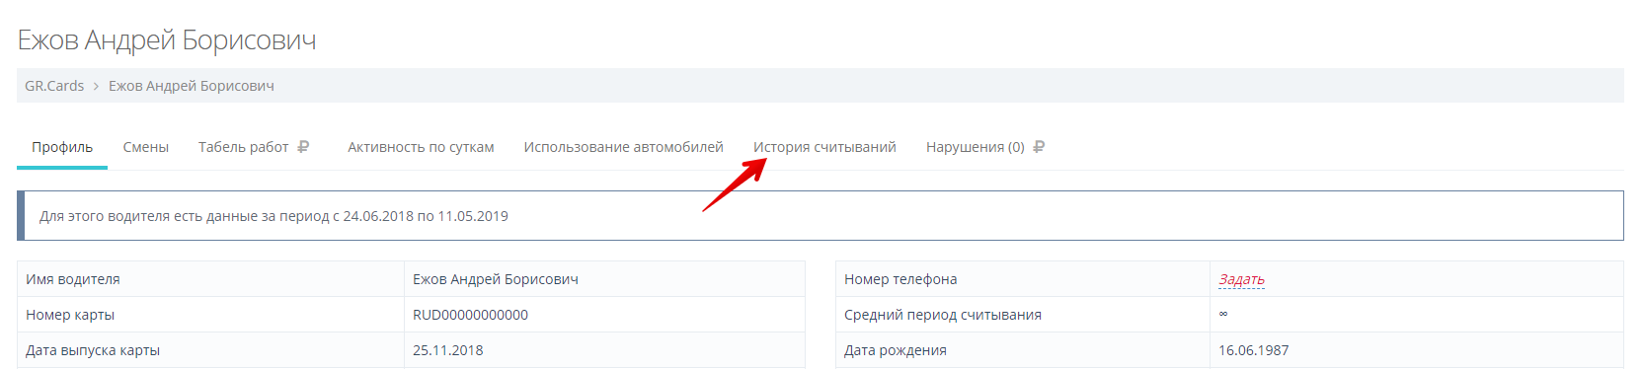Switch to Активность по суткам tab
The height and width of the screenshot is (369, 1642).
(421, 147)
